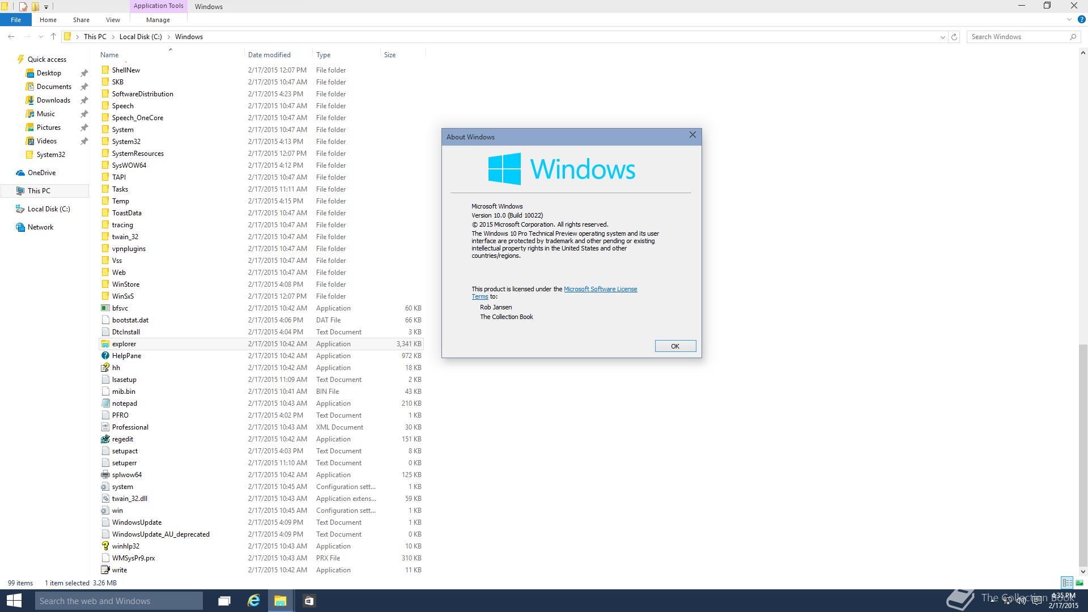
Task: Click the Help question mark icon
Action: pos(1081,19)
